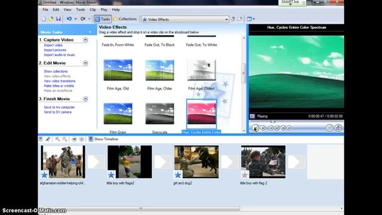The width and height of the screenshot is (382, 215).
Task: Click the preview Stop button
Action: point(263,128)
